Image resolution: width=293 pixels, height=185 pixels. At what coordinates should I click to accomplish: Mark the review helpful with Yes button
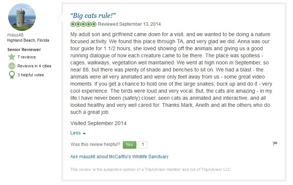(x=129, y=144)
